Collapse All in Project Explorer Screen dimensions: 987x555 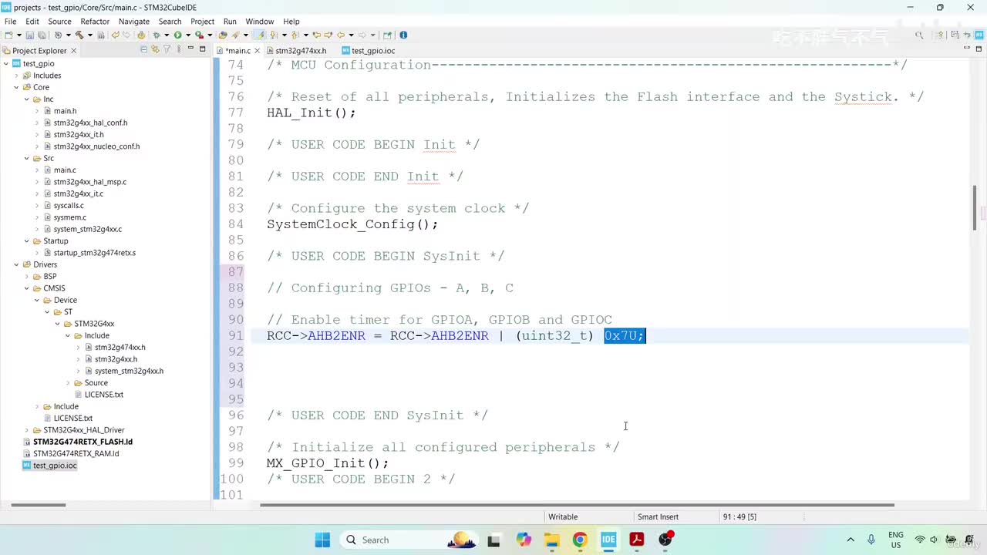click(x=143, y=49)
